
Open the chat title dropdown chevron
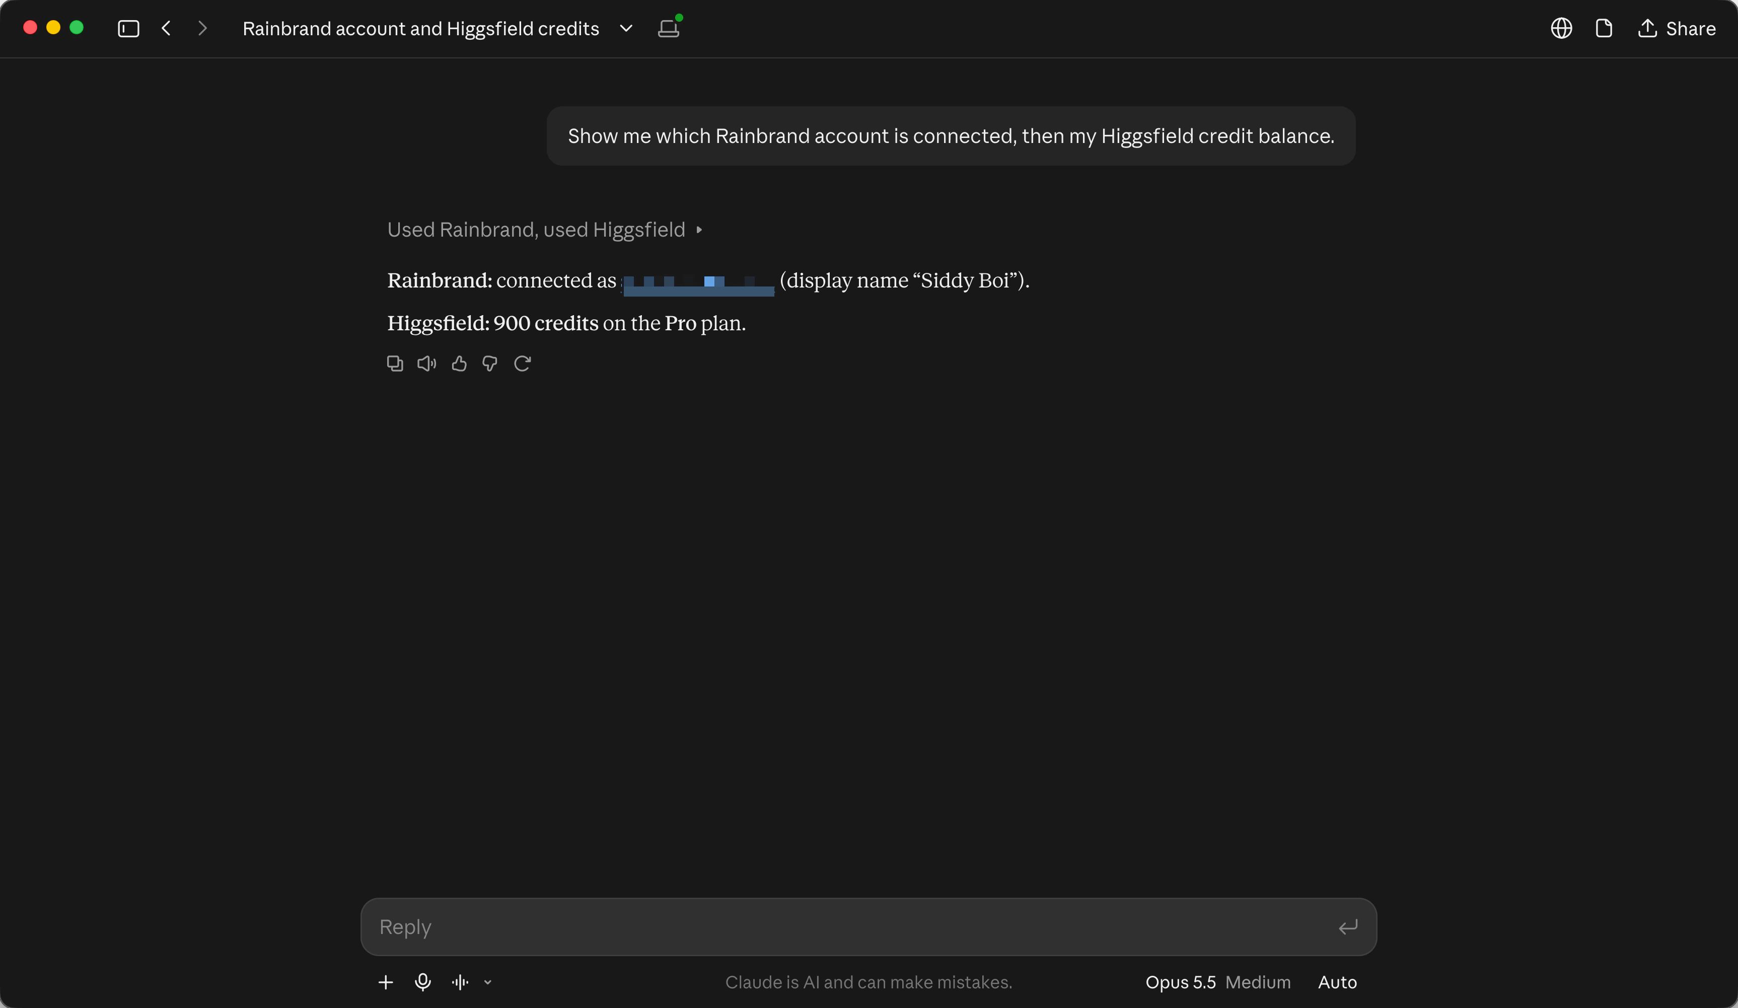coord(626,28)
